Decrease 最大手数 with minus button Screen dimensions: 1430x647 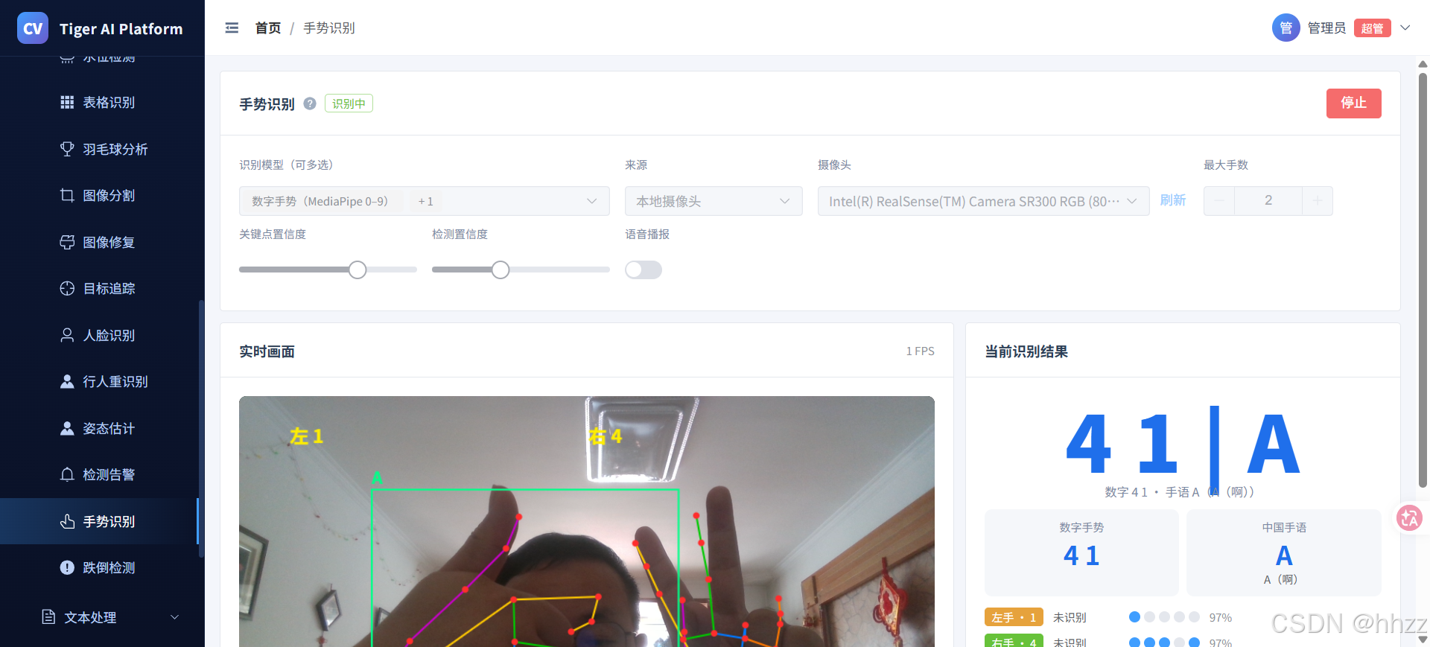pos(1219,201)
